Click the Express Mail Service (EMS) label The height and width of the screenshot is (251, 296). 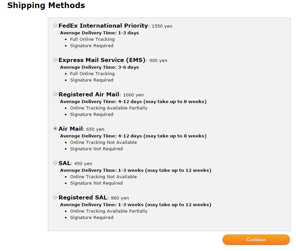click(x=102, y=60)
